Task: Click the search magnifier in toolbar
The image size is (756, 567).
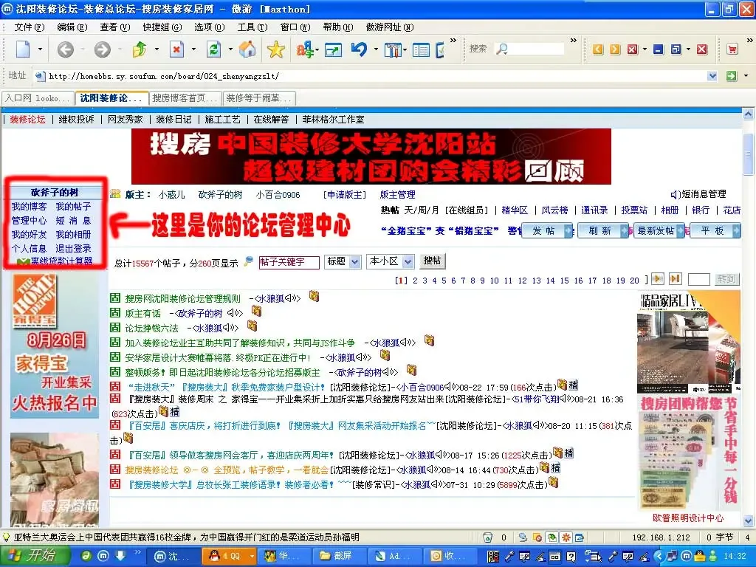Action: pos(502,49)
